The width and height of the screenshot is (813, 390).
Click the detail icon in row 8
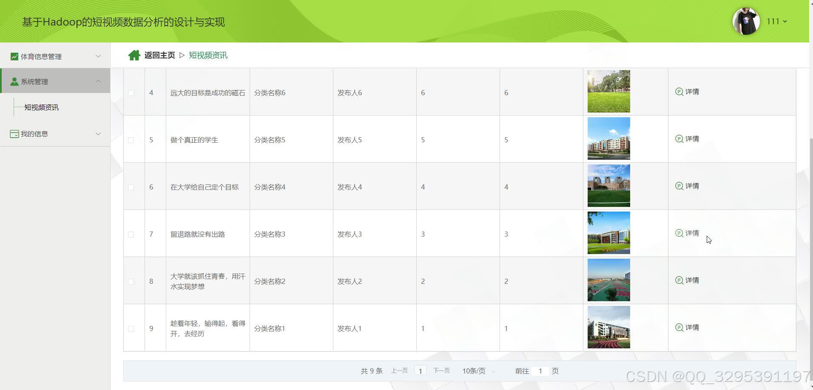point(679,280)
